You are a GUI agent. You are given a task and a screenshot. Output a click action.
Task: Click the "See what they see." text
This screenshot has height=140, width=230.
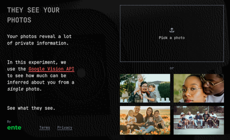pos(31,108)
